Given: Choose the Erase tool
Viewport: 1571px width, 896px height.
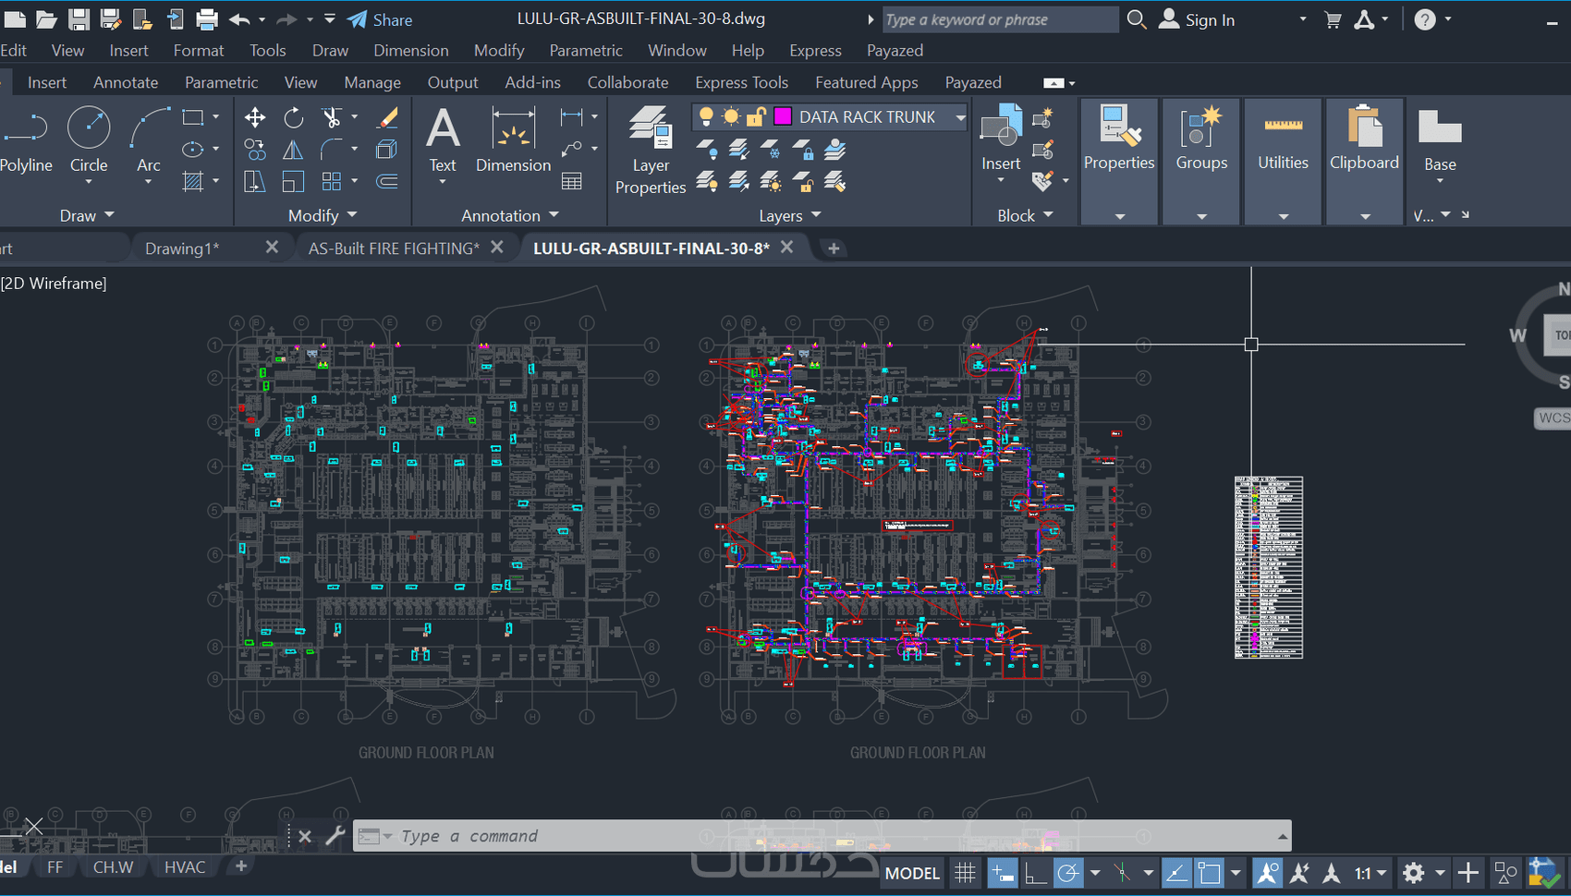Looking at the screenshot, I should click(387, 117).
